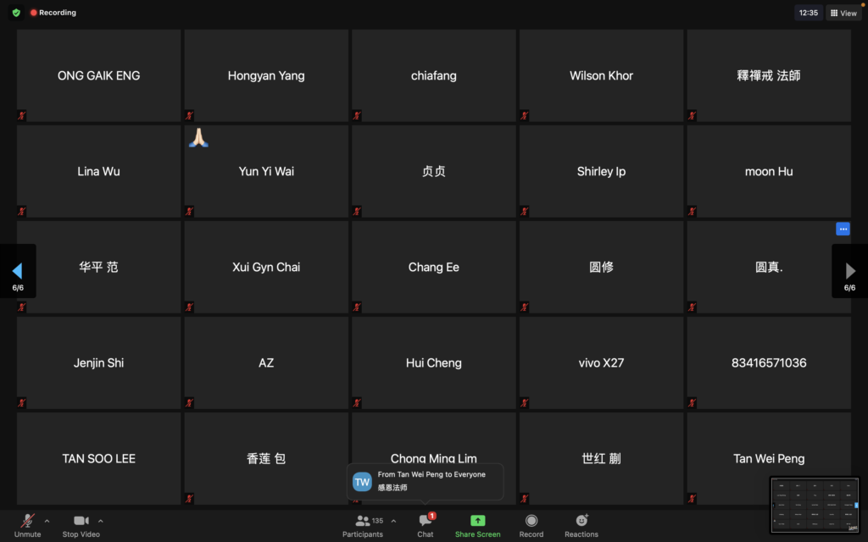
Task: Open the View layout menu
Action: coord(843,13)
